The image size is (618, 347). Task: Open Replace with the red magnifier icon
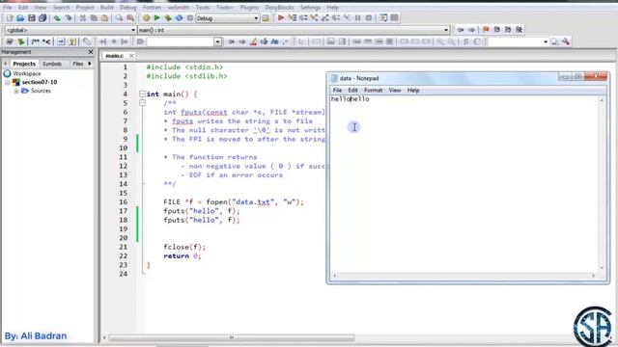129,18
